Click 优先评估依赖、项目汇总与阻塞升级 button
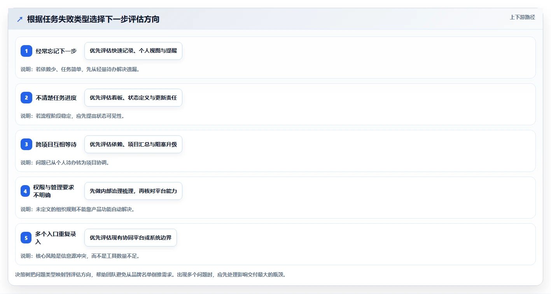 133,144
